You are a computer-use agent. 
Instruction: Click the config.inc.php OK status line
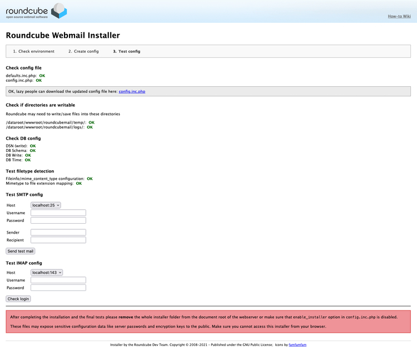pos(24,80)
